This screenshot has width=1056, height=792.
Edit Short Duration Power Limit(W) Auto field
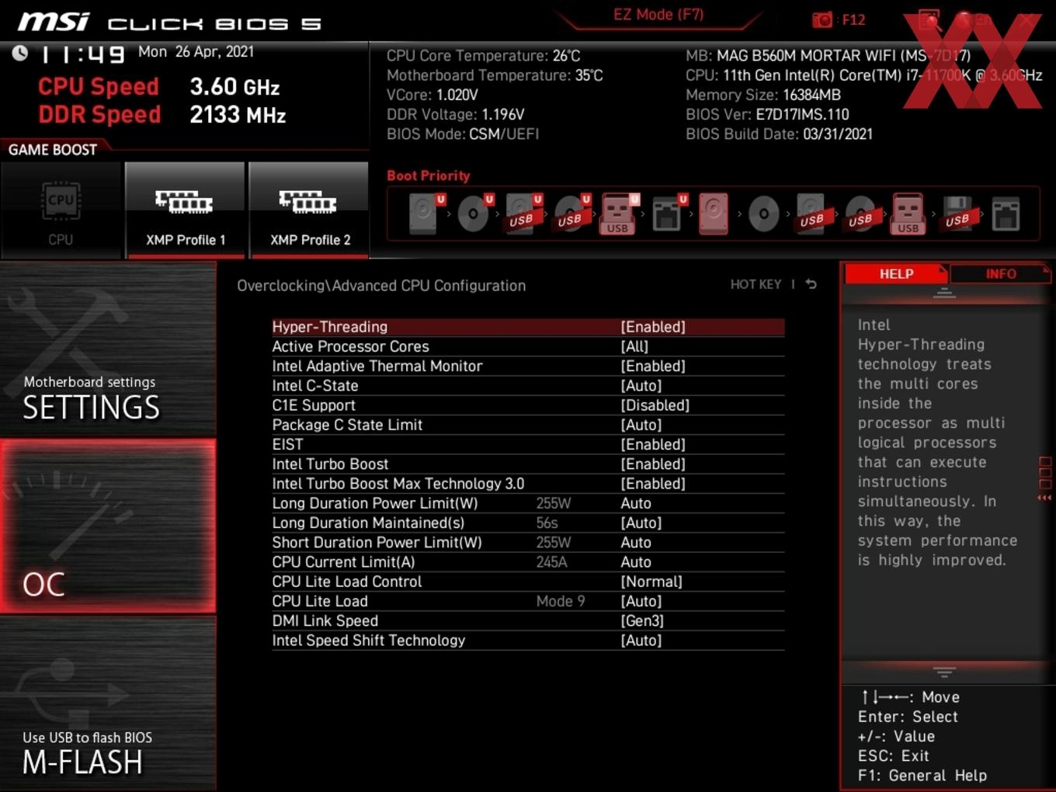coord(636,542)
